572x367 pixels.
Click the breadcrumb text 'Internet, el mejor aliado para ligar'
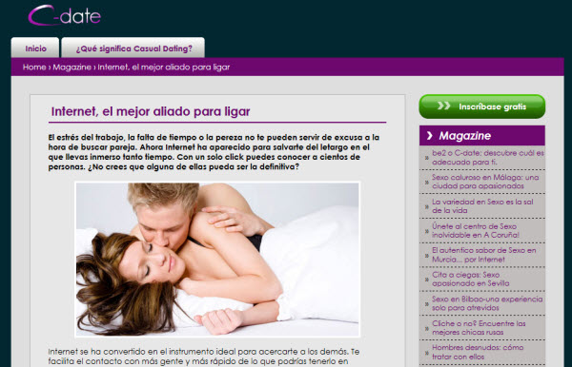(164, 67)
